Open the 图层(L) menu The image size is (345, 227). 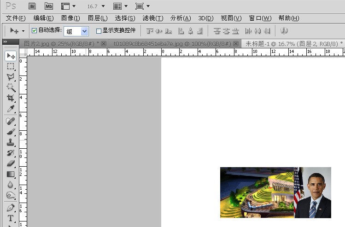tap(98, 18)
